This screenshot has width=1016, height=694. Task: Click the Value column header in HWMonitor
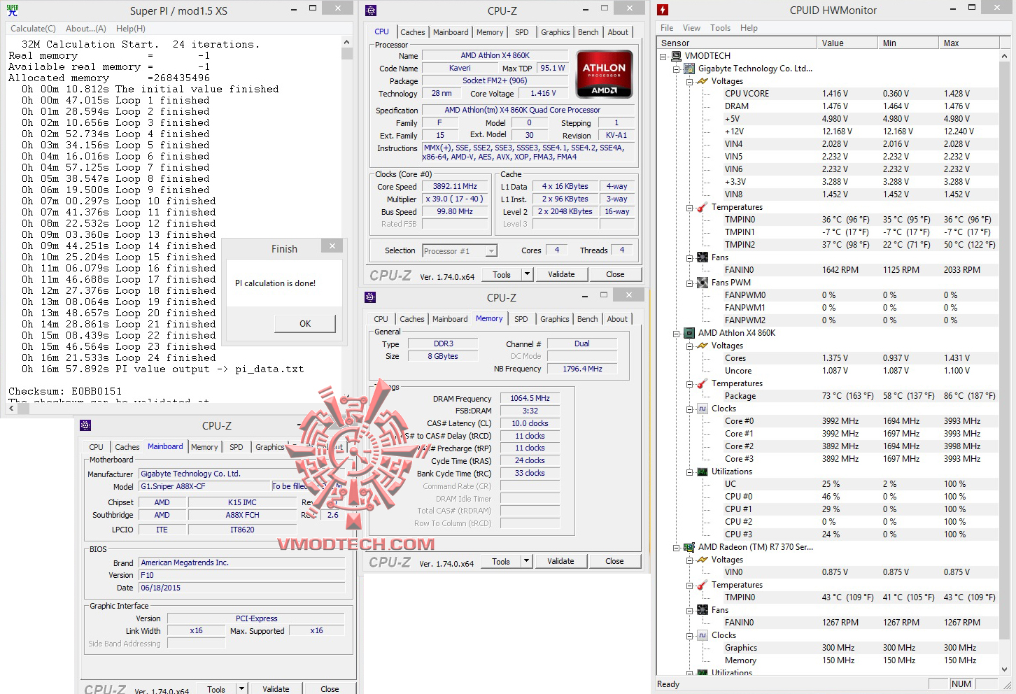click(847, 43)
